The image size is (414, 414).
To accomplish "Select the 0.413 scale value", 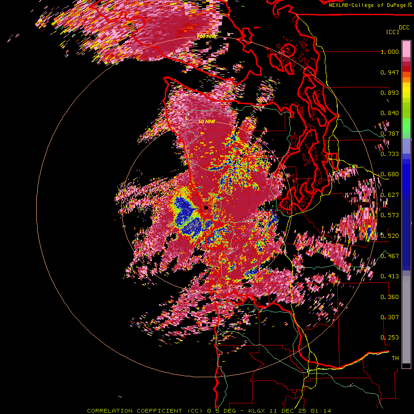I will coord(390,276).
